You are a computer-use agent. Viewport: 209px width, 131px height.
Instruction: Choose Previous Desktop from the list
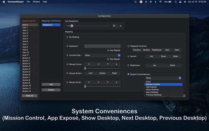pos(164,95)
